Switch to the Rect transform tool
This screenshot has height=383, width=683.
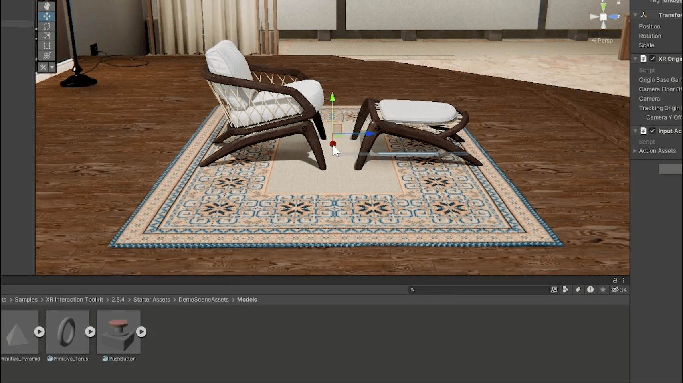point(47,46)
